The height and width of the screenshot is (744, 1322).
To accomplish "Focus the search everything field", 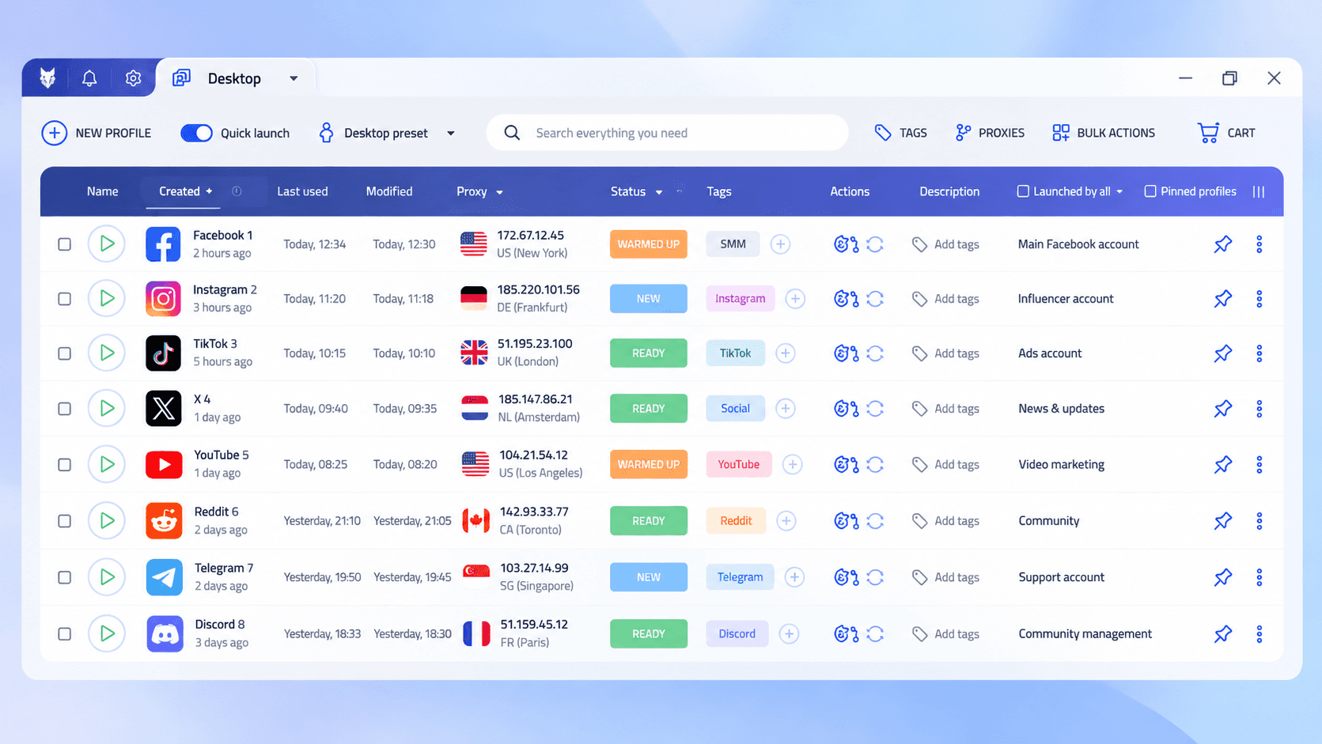I will (668, 133).
